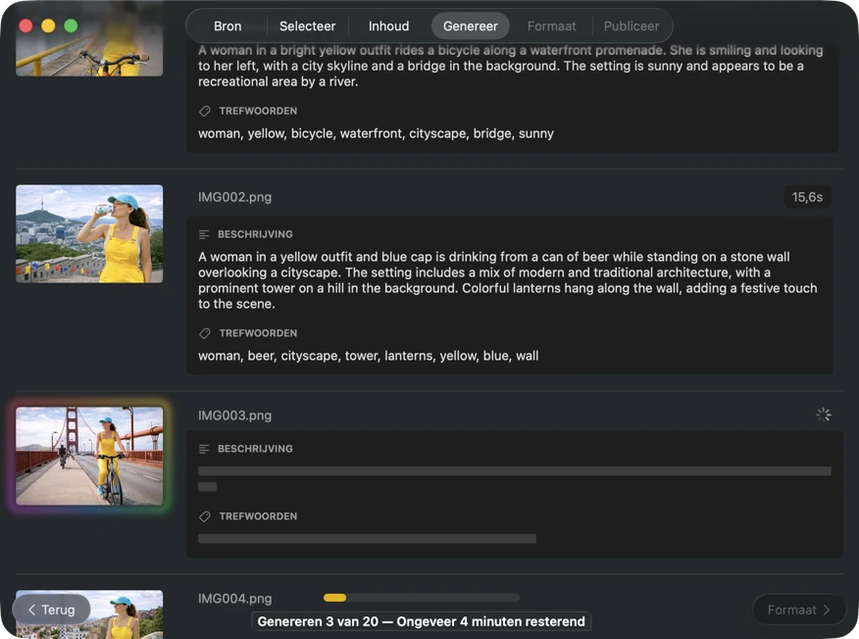Click the keywords tag icon for IMG003.png
The height and width of the screenshot is (639, 859).
pyautogui.click(x=204, y=516)
